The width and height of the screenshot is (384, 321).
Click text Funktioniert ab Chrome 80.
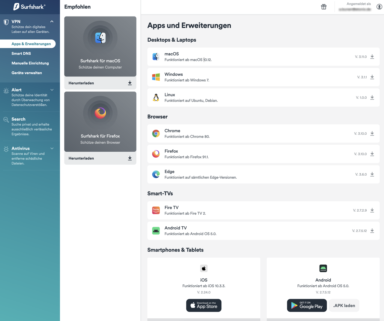(187, 136)
